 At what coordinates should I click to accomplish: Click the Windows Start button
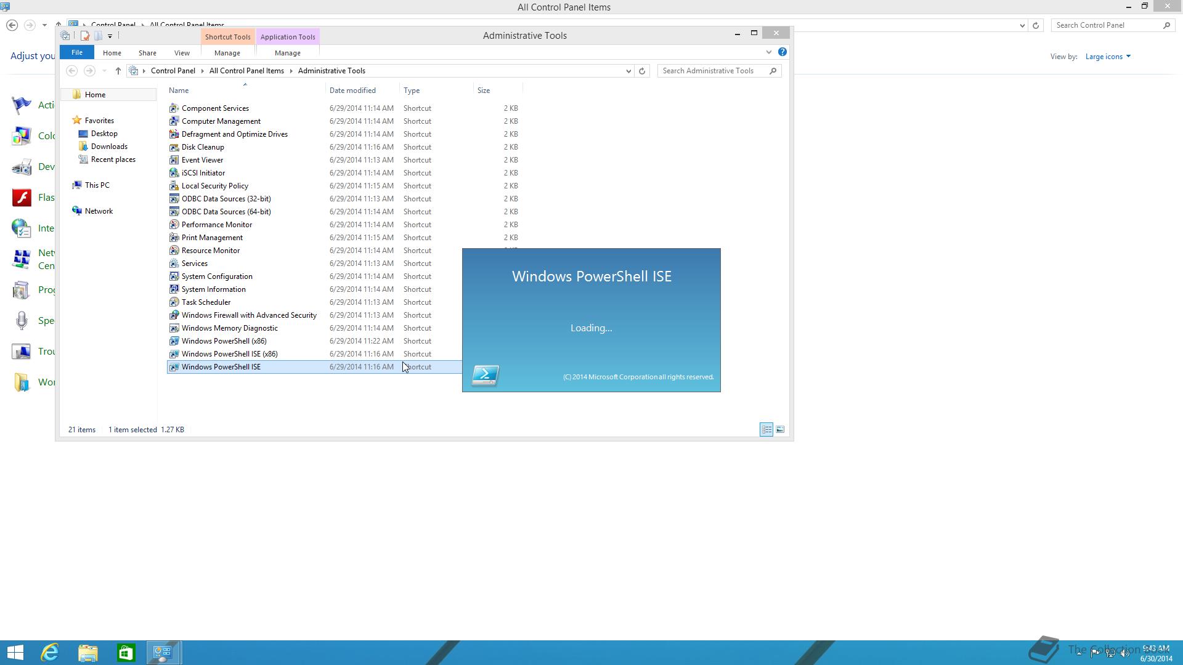(x=15, y=653)
